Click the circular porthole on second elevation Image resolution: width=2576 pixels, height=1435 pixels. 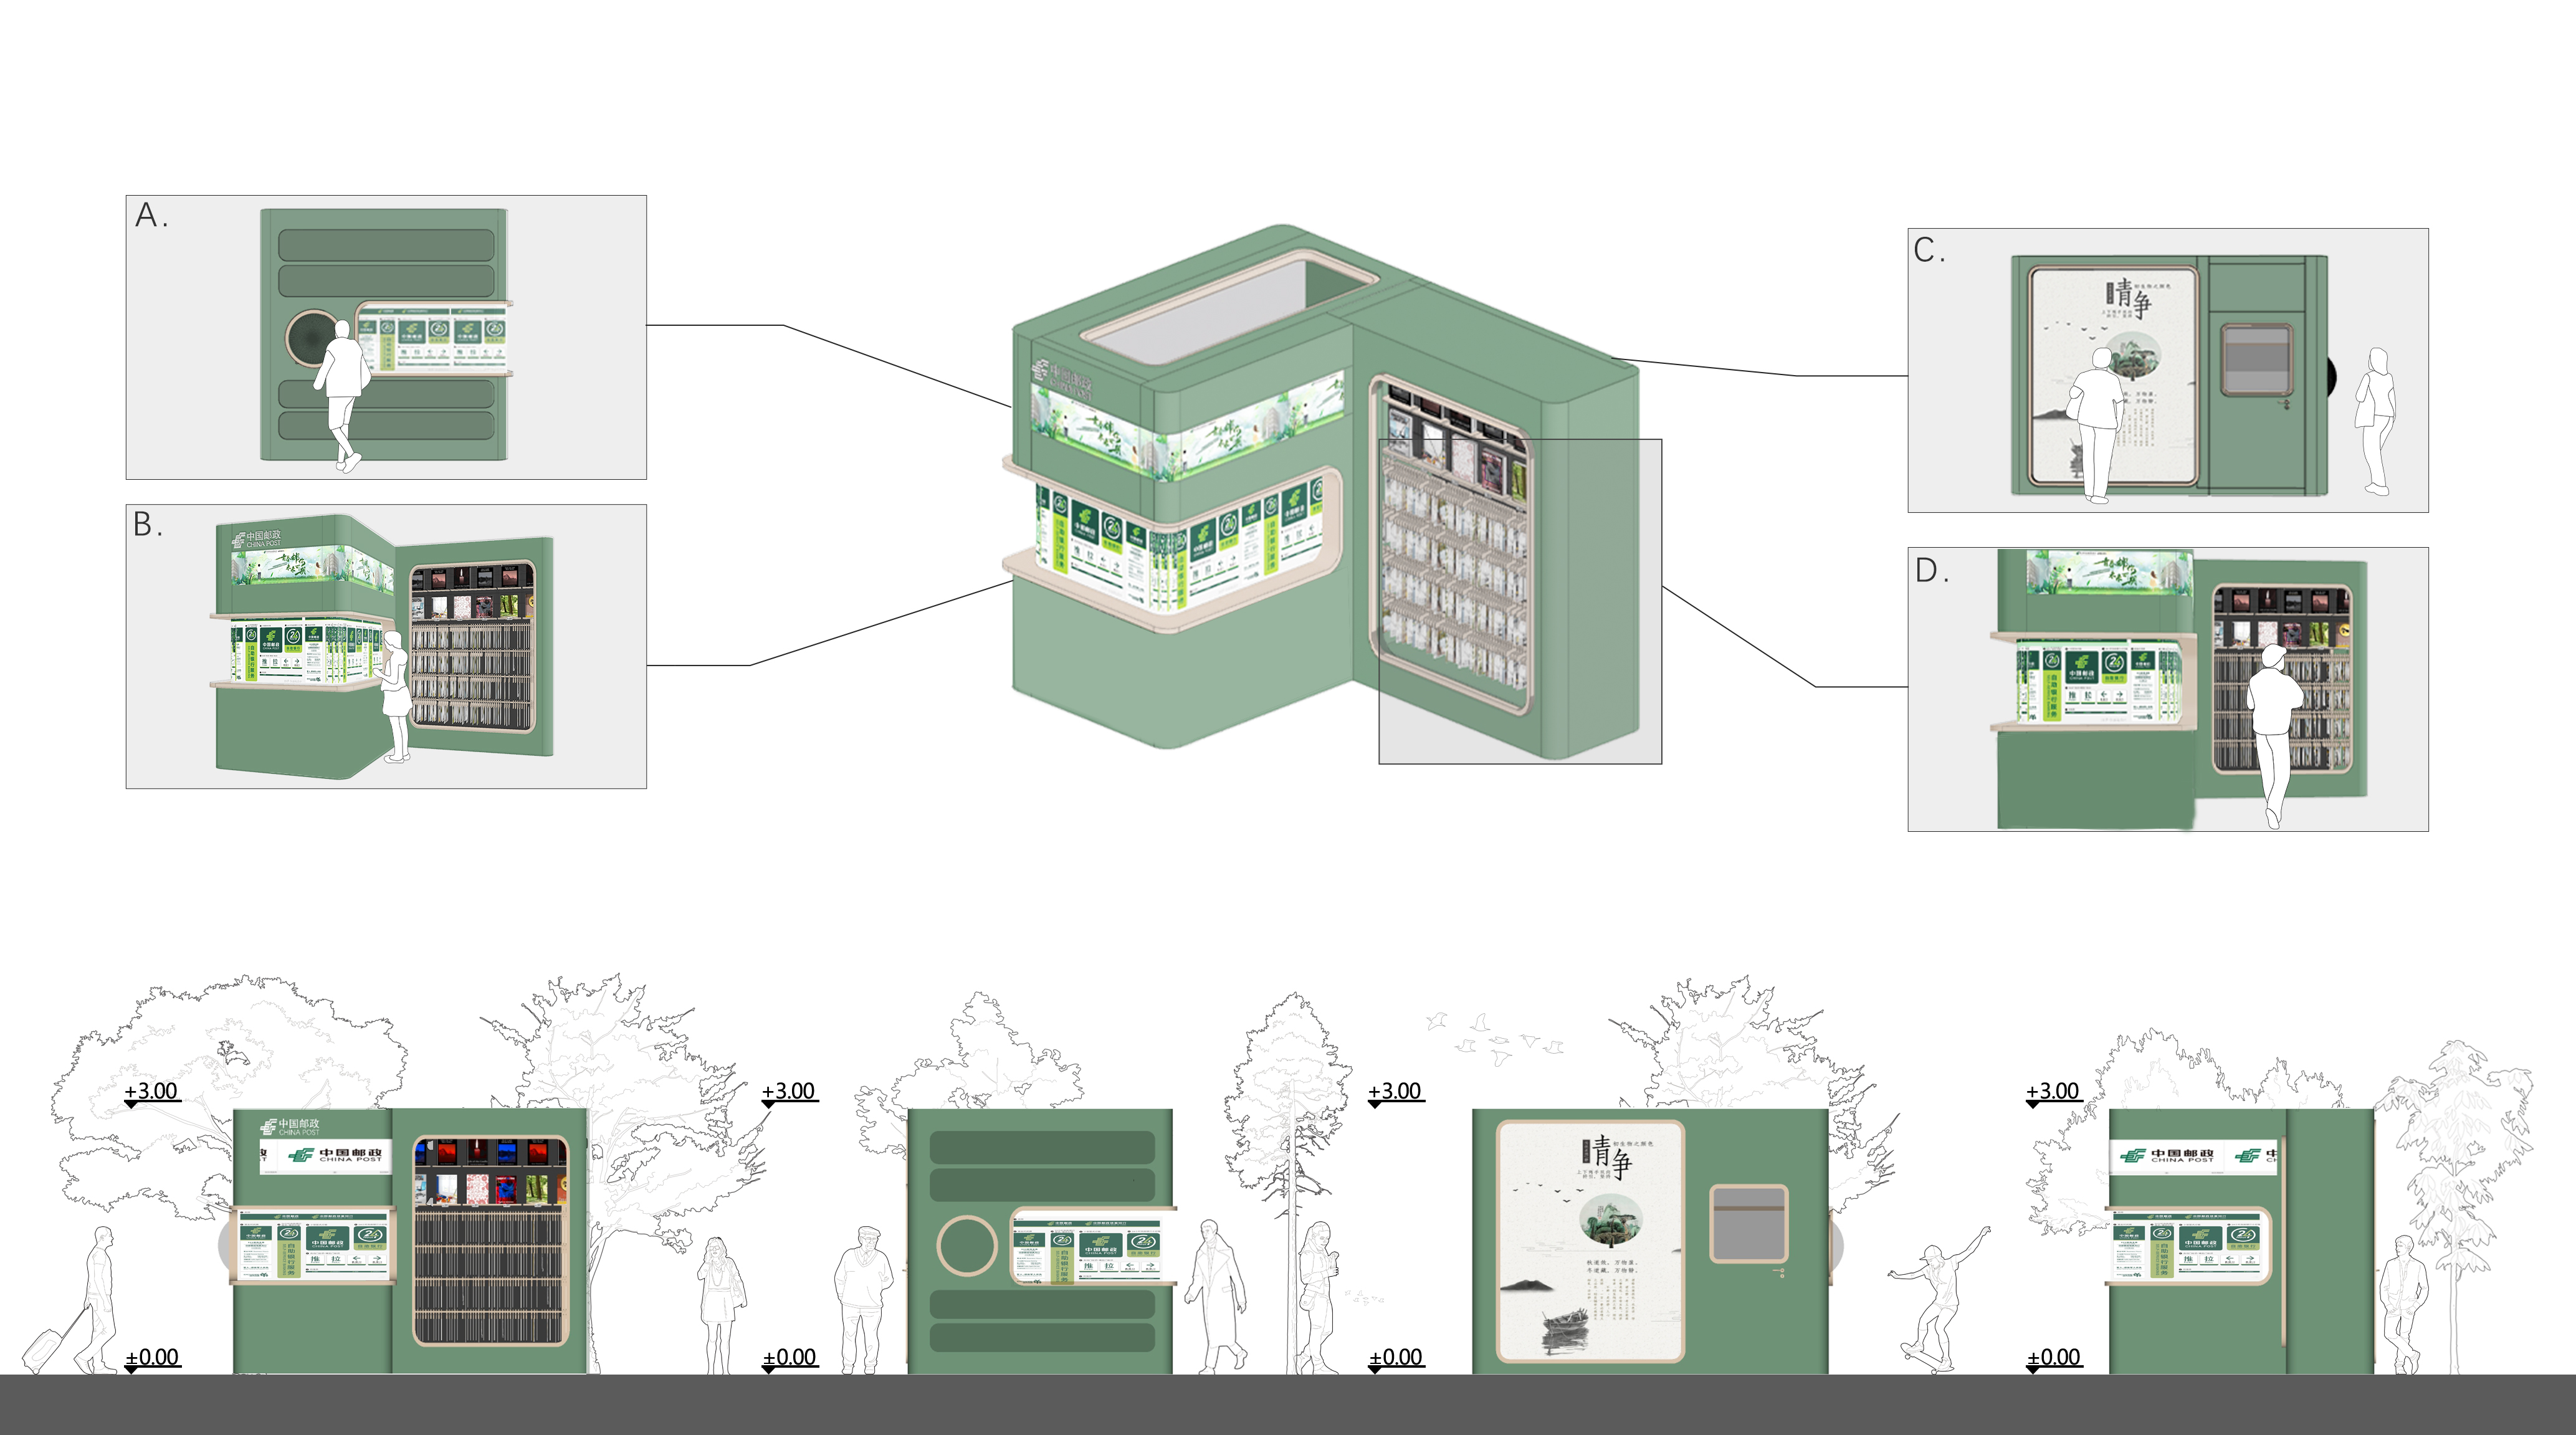966,1246
